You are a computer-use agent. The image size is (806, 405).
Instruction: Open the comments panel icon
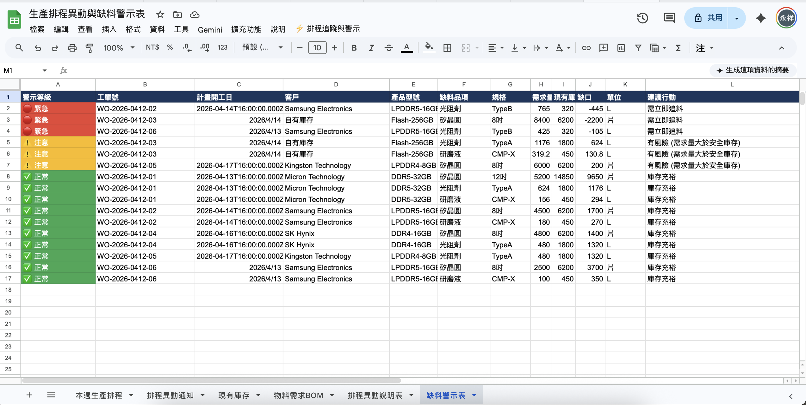[x=669, y=18]
